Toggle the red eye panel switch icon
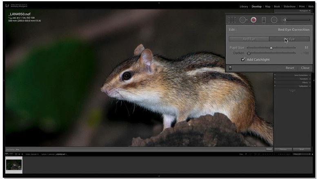 (x=230, y=68)
